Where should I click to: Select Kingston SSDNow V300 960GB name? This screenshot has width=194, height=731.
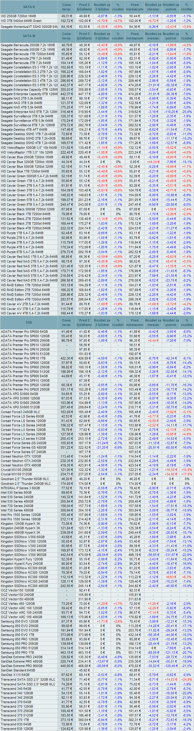pos(24,555)
